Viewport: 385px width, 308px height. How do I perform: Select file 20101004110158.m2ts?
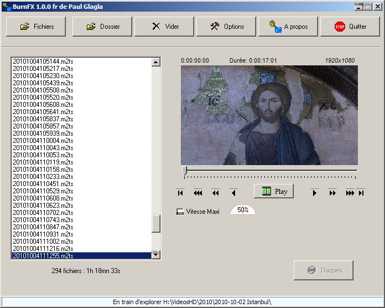[x=81, y=170]
